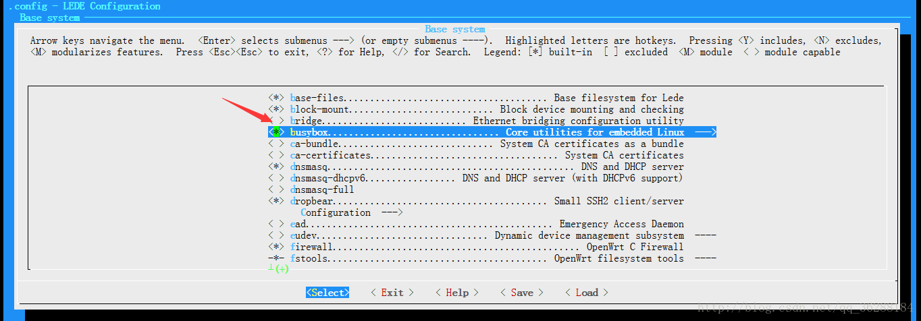Toggle block-mount selection marker
Image resolution: width=921 pixels, height=321 pixels.
(x=276, y=109)
